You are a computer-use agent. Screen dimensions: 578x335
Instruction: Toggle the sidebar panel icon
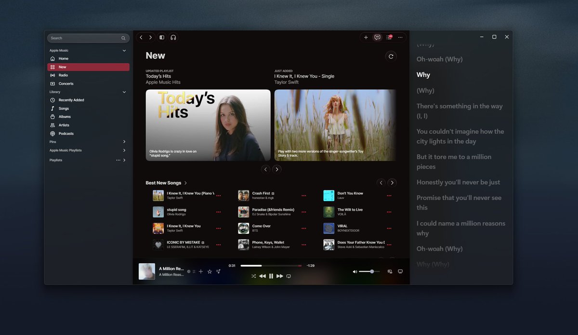pyautogui.click(x=162, y=37)
